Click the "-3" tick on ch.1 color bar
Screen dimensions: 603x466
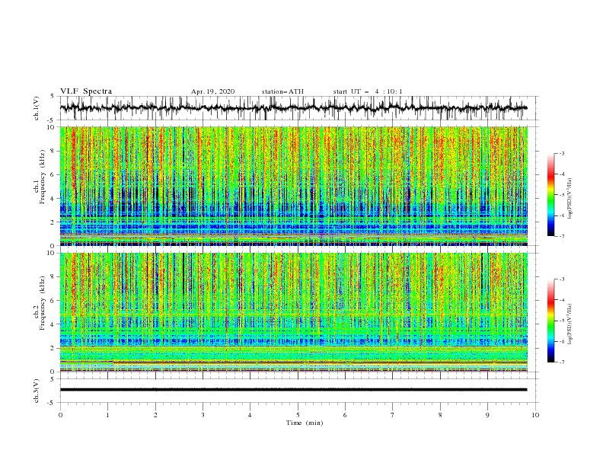click(x=561, y=153)
